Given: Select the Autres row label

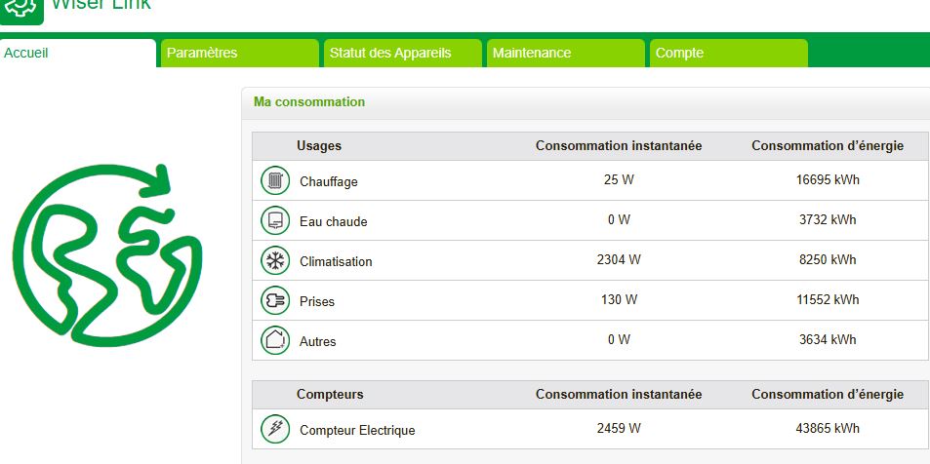Looking at the screenshot, I should [x=317, y=342].
